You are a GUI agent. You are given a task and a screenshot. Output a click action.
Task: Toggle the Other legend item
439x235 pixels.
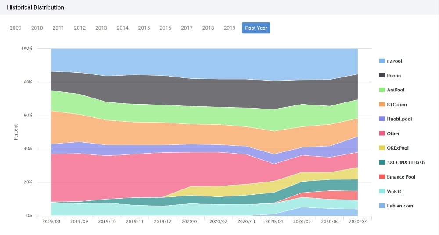tap(389, 133)
